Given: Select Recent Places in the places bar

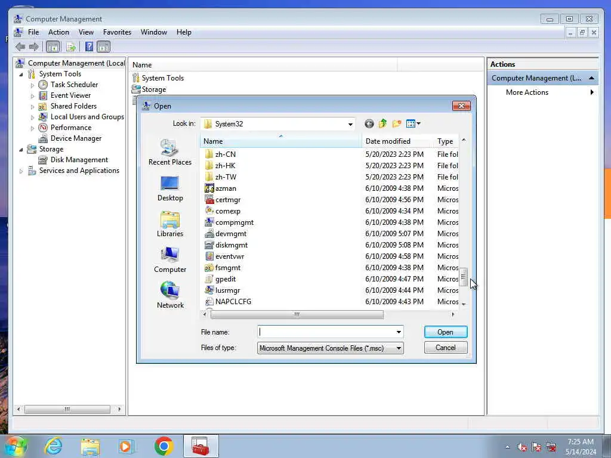Looking at the screenshot, I should tap(170, 152).
